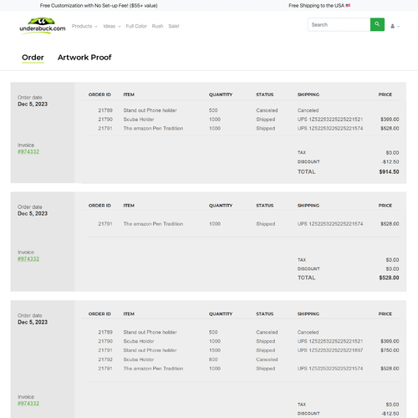Image resolution: width=418 pixels, height=418 pixels.
Task: Click 'Scuba Holder' item in first order
Action: (x=139, y=120)
